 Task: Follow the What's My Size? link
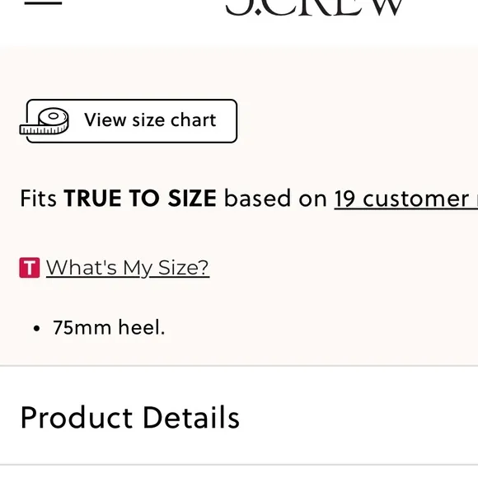128,268
